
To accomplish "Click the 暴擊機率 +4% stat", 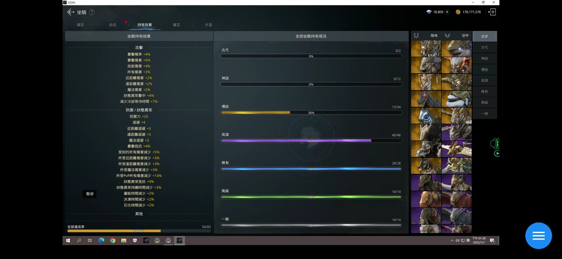I will (139, 54).
